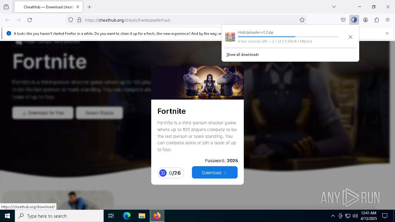Screen dimensions: 395x222
Task: Click blurred Download for free button
Action: coord(43,113)
